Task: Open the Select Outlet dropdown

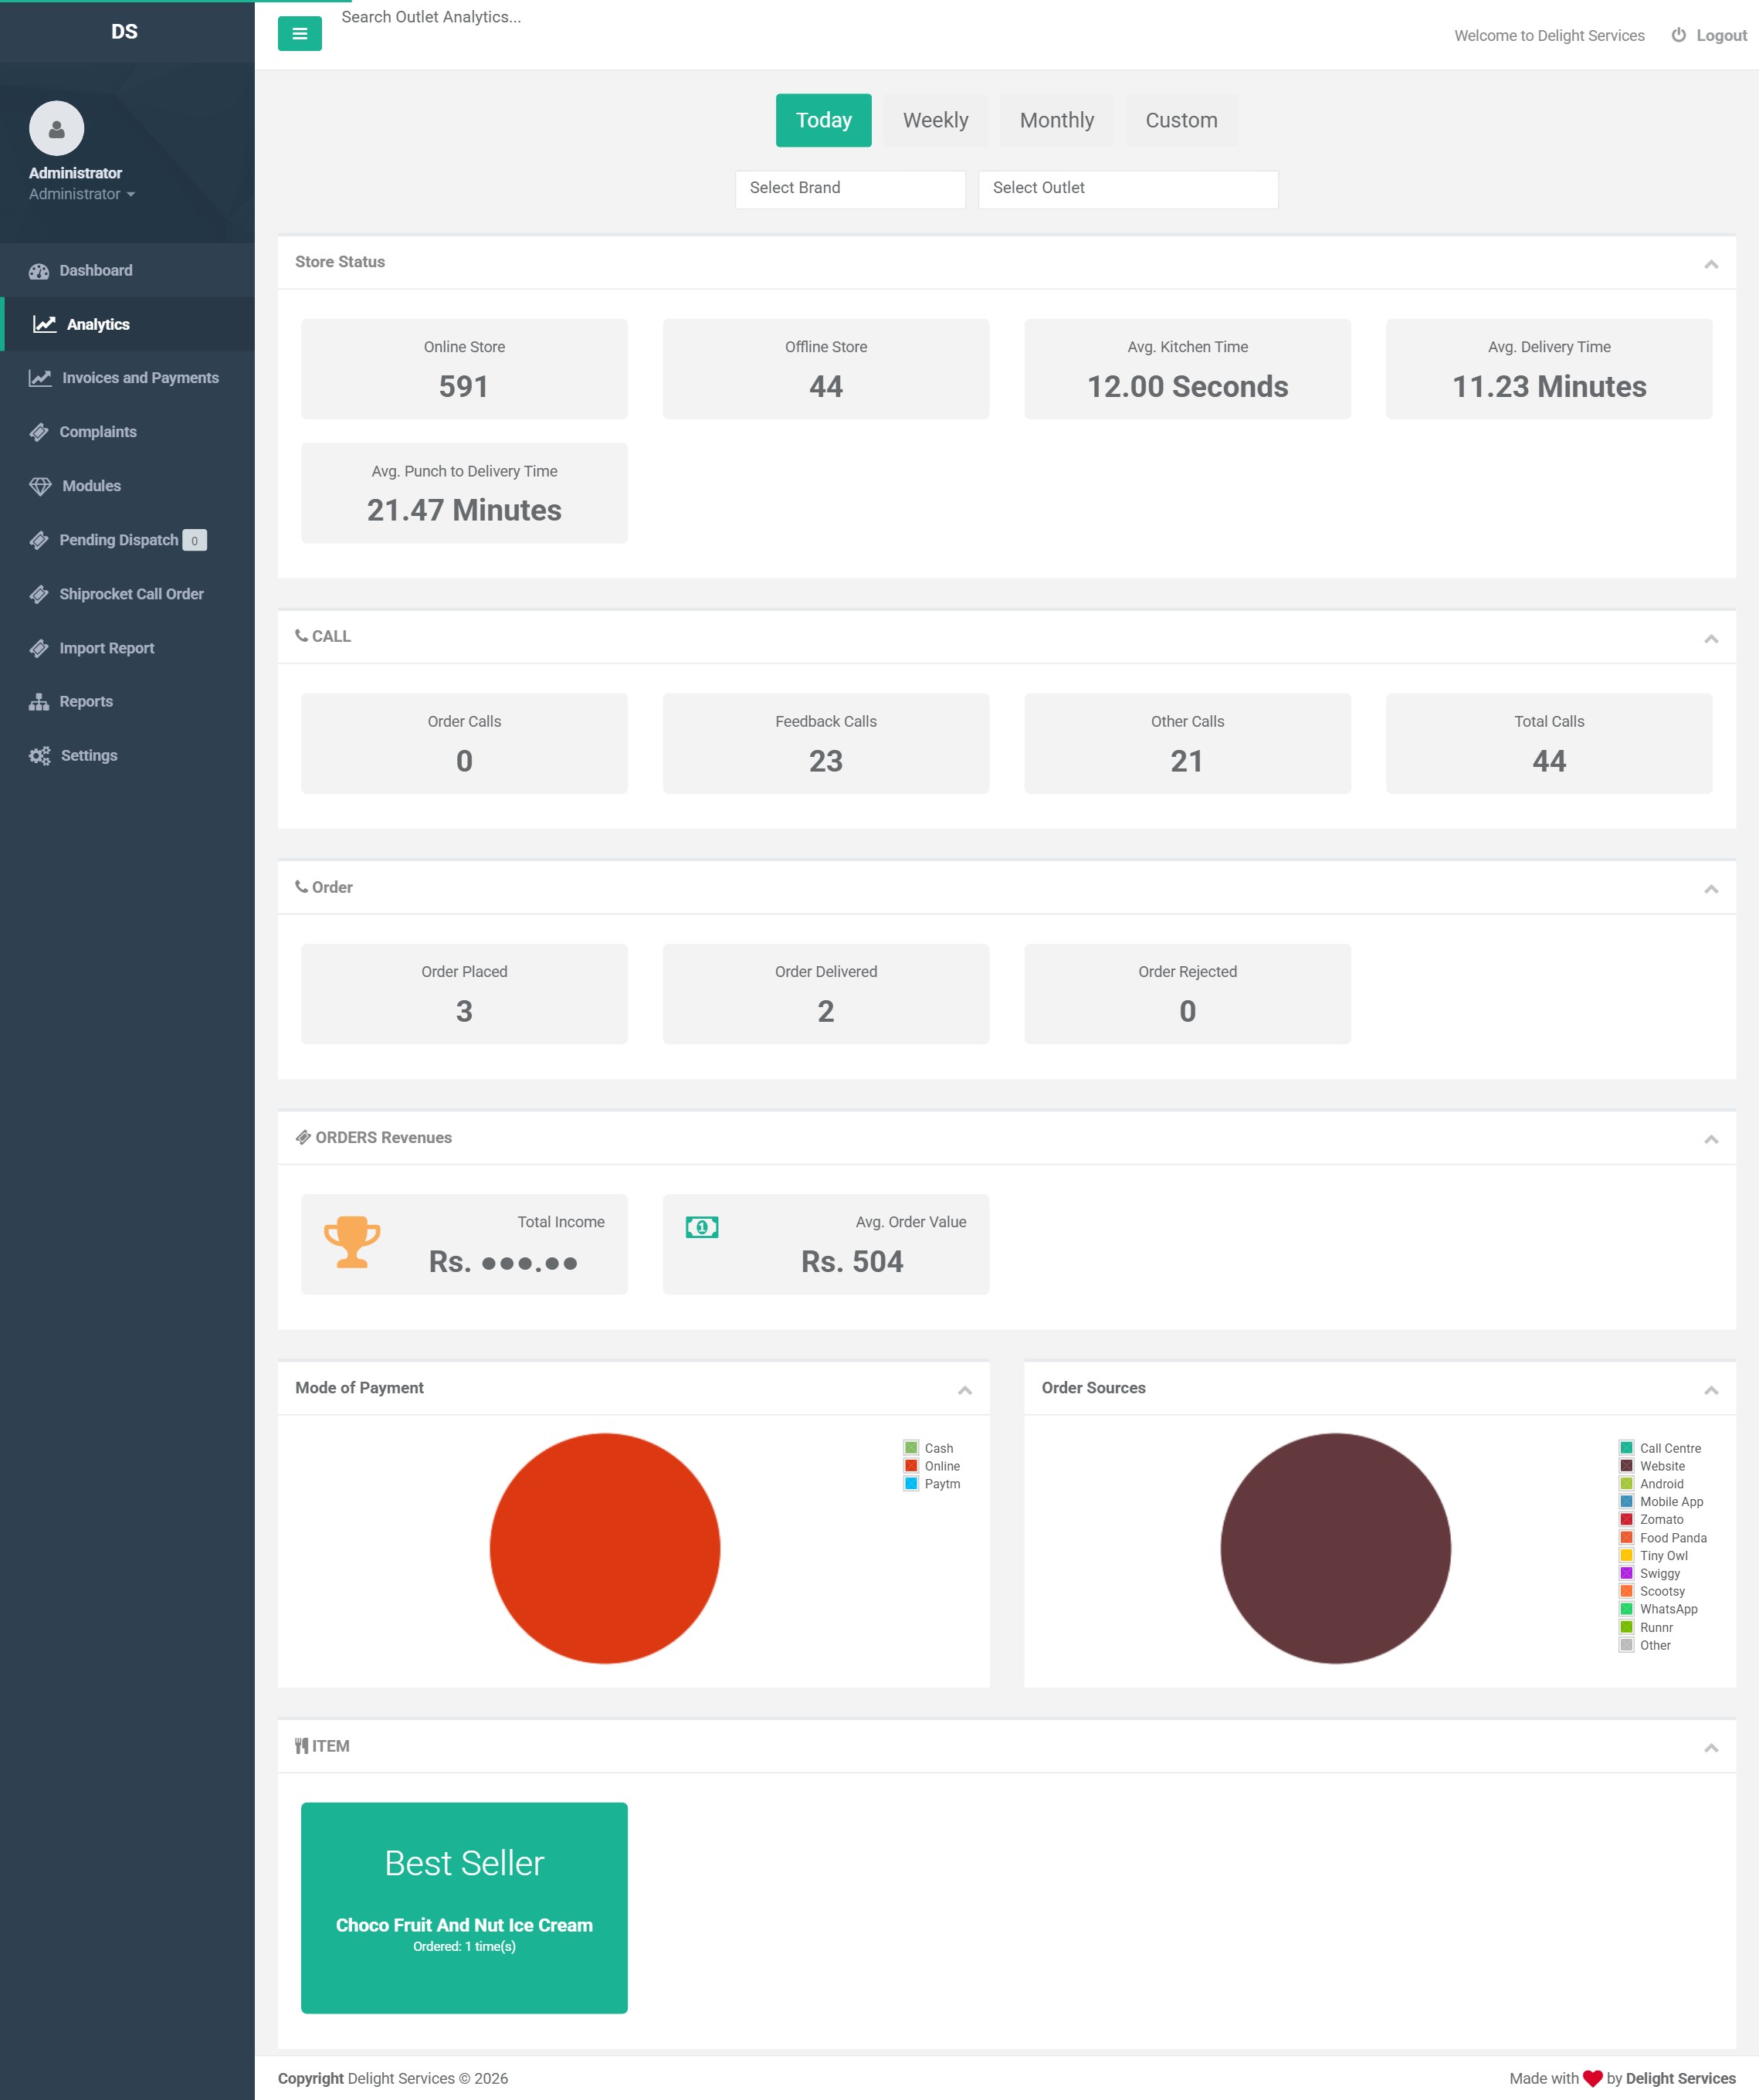Action: coord(1128,189)
